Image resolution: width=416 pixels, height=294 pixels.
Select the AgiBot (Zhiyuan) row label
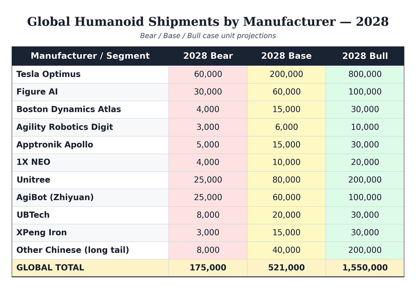point(55,197)
